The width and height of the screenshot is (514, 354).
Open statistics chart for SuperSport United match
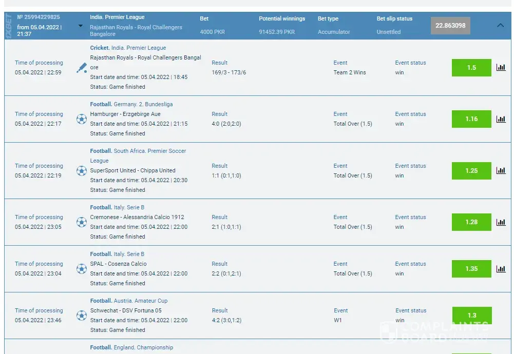pos(501,171)
